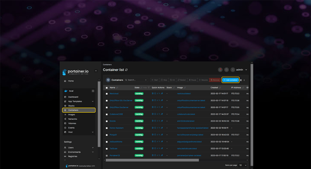Tick the Home-Assistant checkbox
Viewport: 311px width, 169px height.
107,128
